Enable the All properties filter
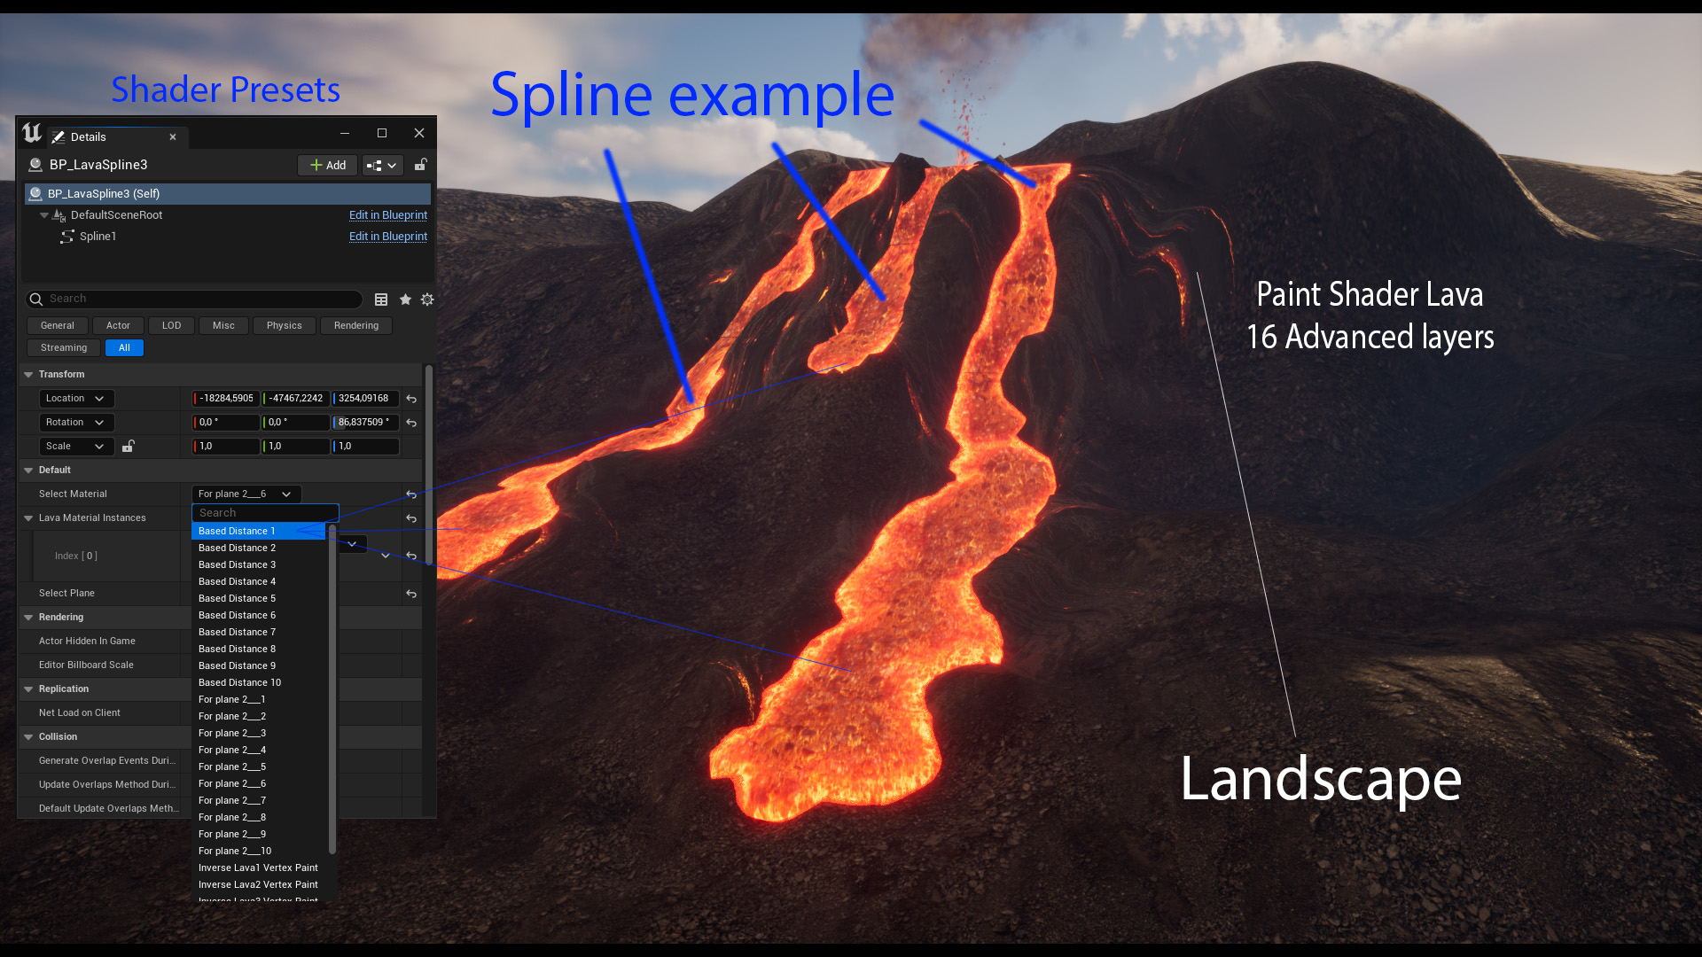This screenshot has width=1702, height=957. point(123,347)
